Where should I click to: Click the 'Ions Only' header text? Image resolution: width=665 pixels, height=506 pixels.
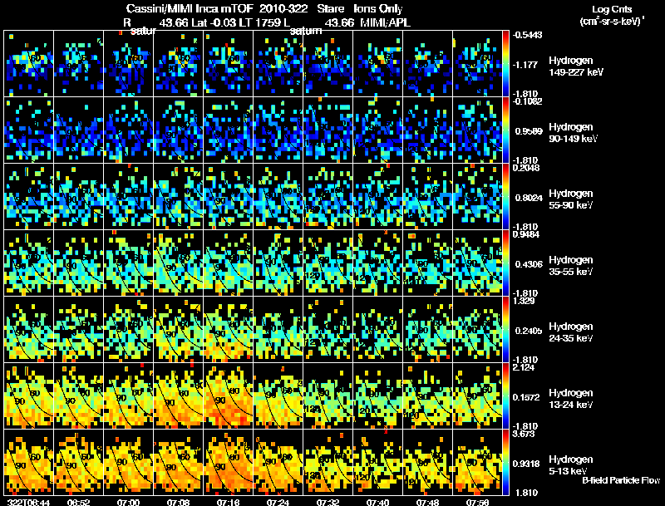(378, 8)
